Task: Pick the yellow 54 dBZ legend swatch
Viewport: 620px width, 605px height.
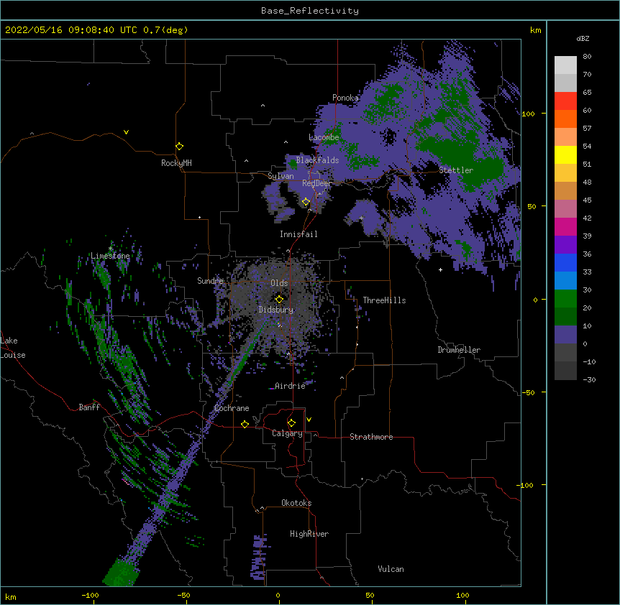Action: click(565, 154)
